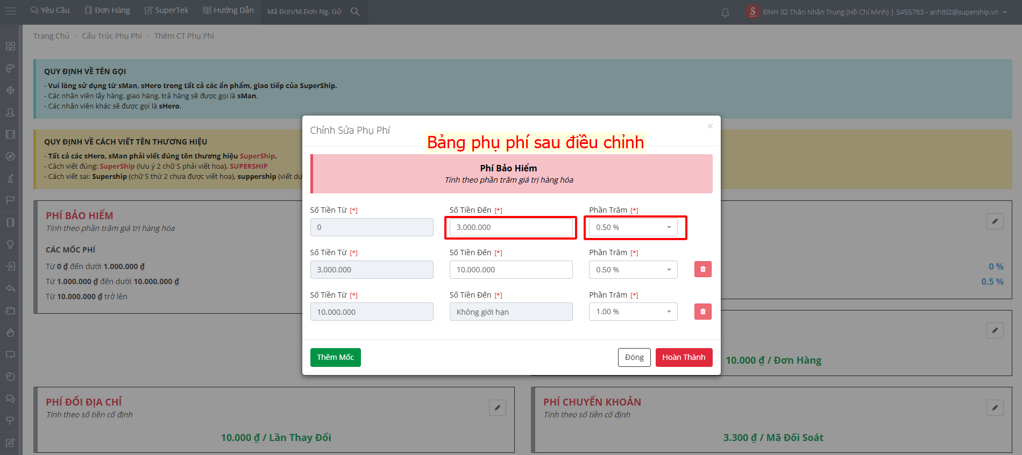The width and height of the screenshot is (1022, 455).
Task: Select the flame icon in the sidebar
Action: [10, 333]
